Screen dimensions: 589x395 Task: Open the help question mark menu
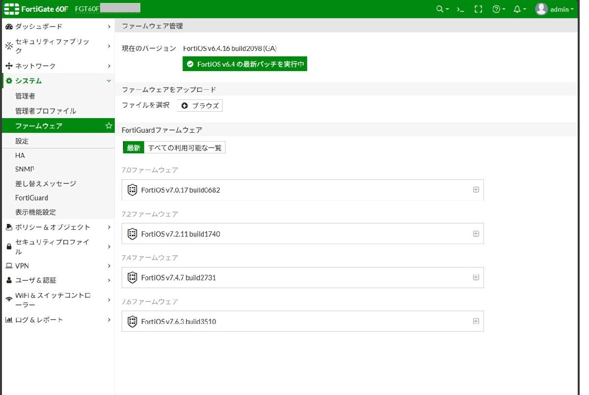[x=498, y=9]
